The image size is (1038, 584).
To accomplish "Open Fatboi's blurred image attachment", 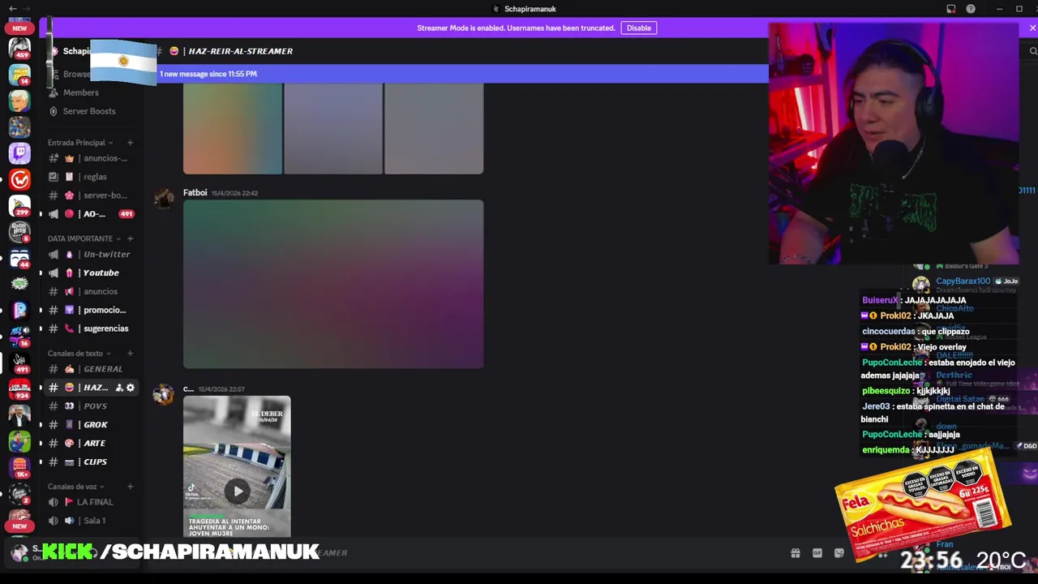I will point(333,284).
